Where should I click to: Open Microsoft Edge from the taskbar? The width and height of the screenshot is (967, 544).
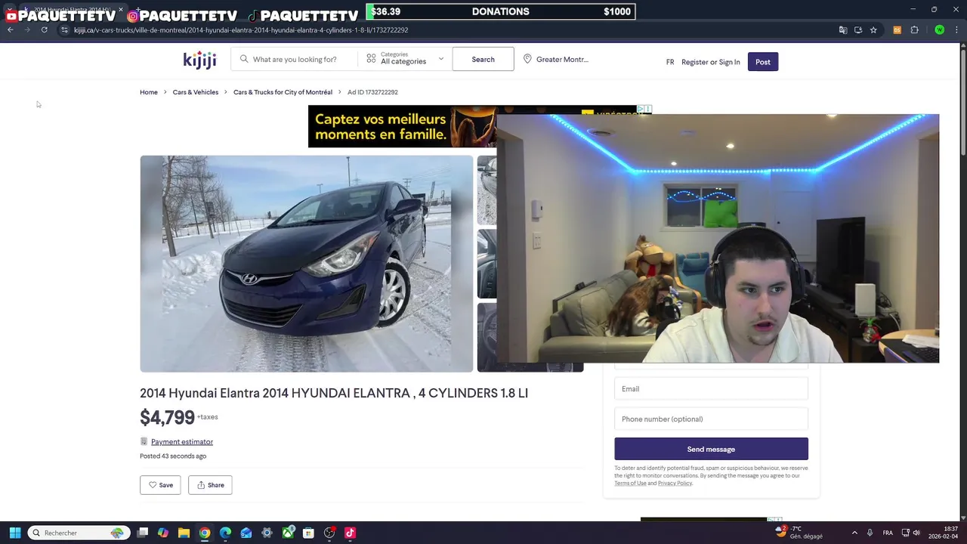(x=225, y=533)
